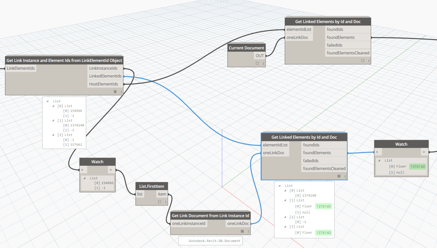This screenshot has width=437, height=248.
Task: Select the LinkedElementIds output port
Action: pyautogui.click(x=105, y=76)
